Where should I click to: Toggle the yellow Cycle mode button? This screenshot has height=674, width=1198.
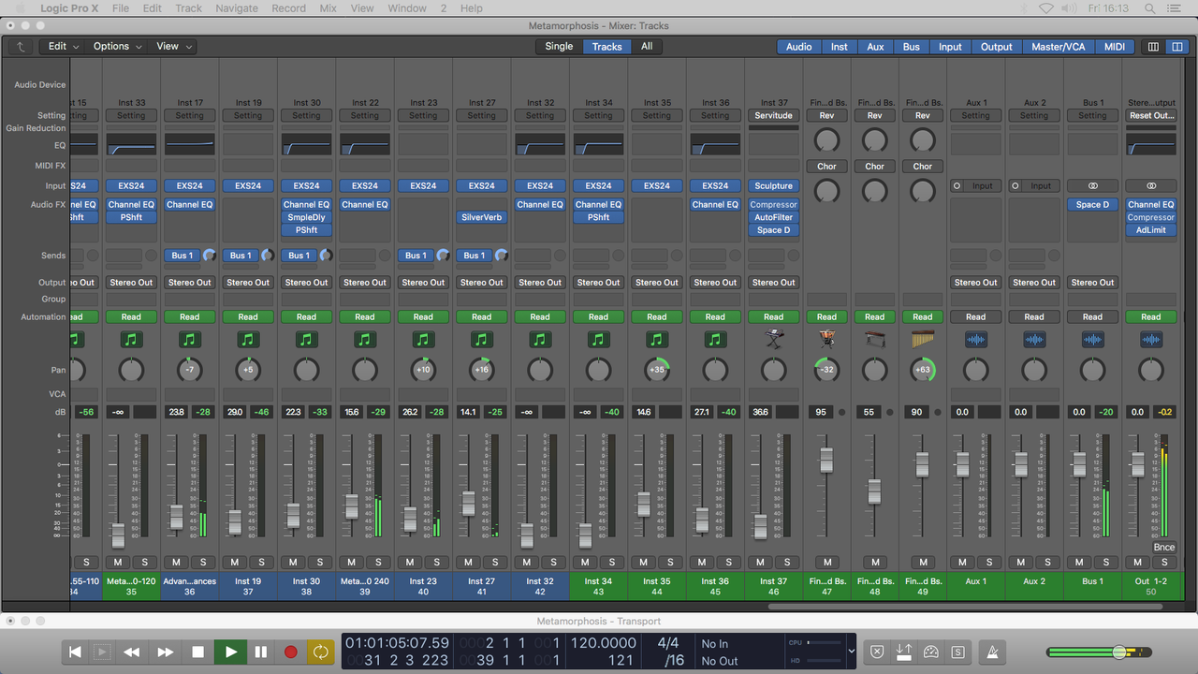[321, 652]
